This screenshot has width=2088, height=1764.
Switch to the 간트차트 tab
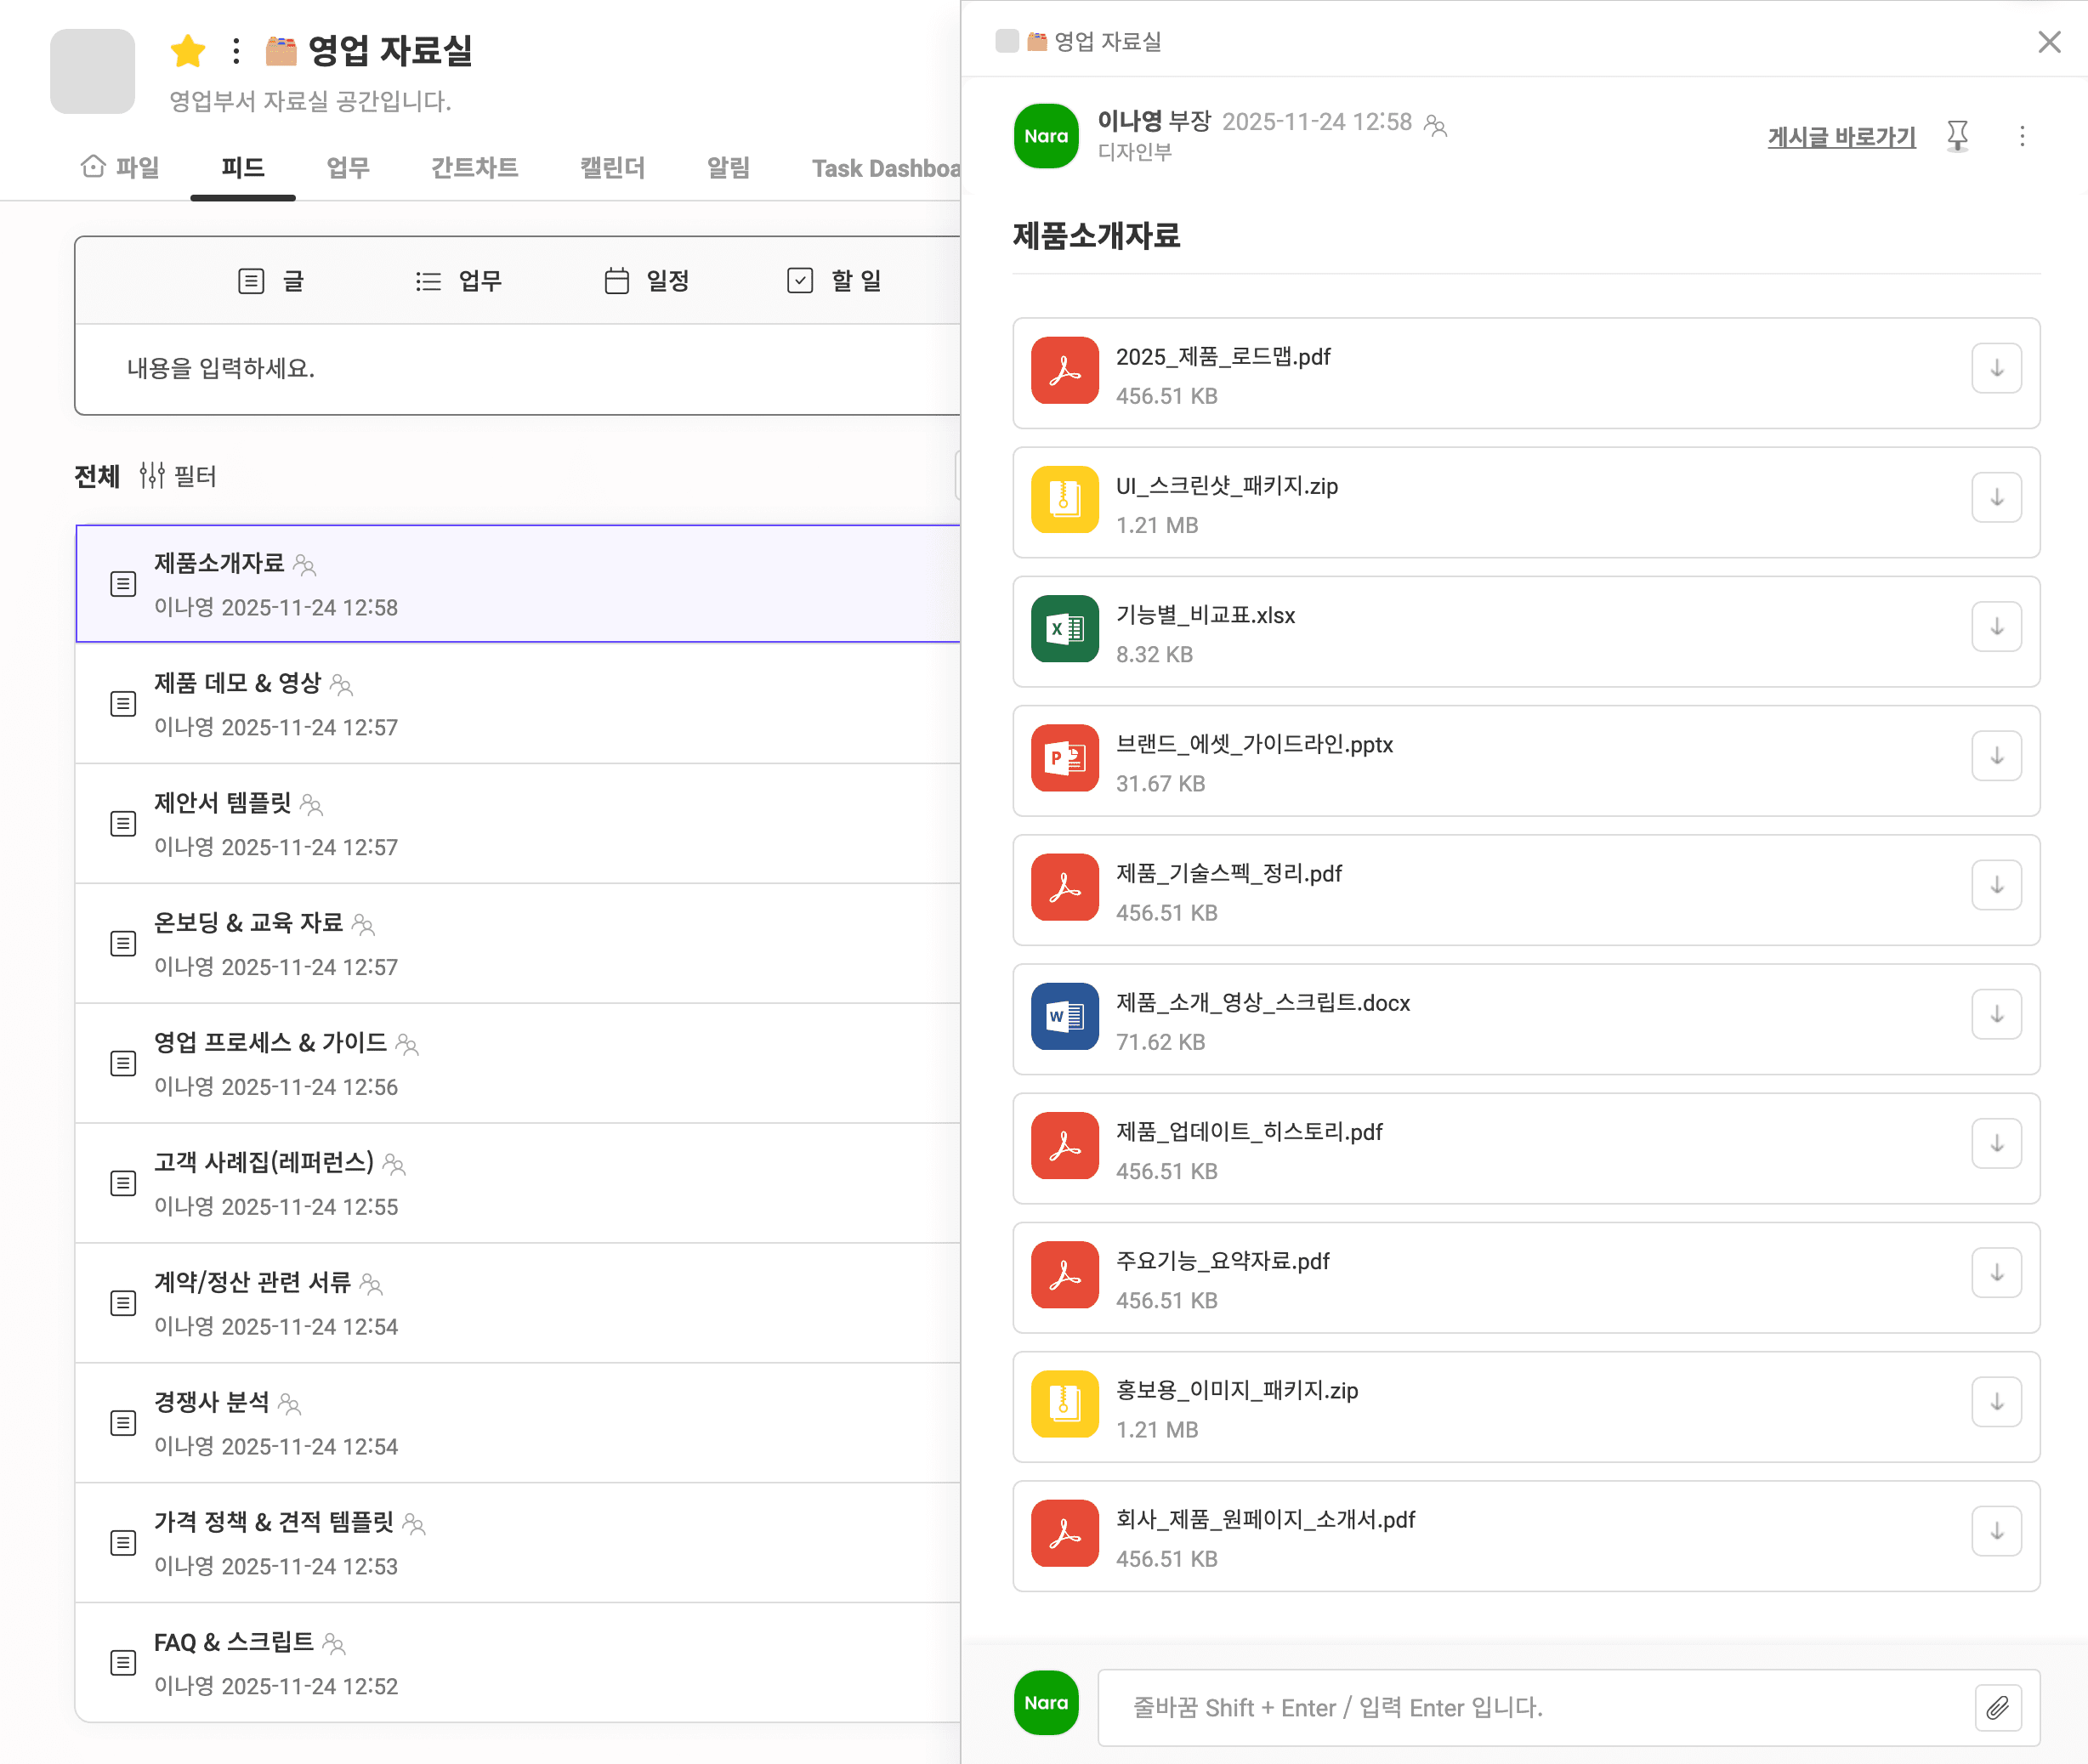pyautogui.click(x=474, y=168)
